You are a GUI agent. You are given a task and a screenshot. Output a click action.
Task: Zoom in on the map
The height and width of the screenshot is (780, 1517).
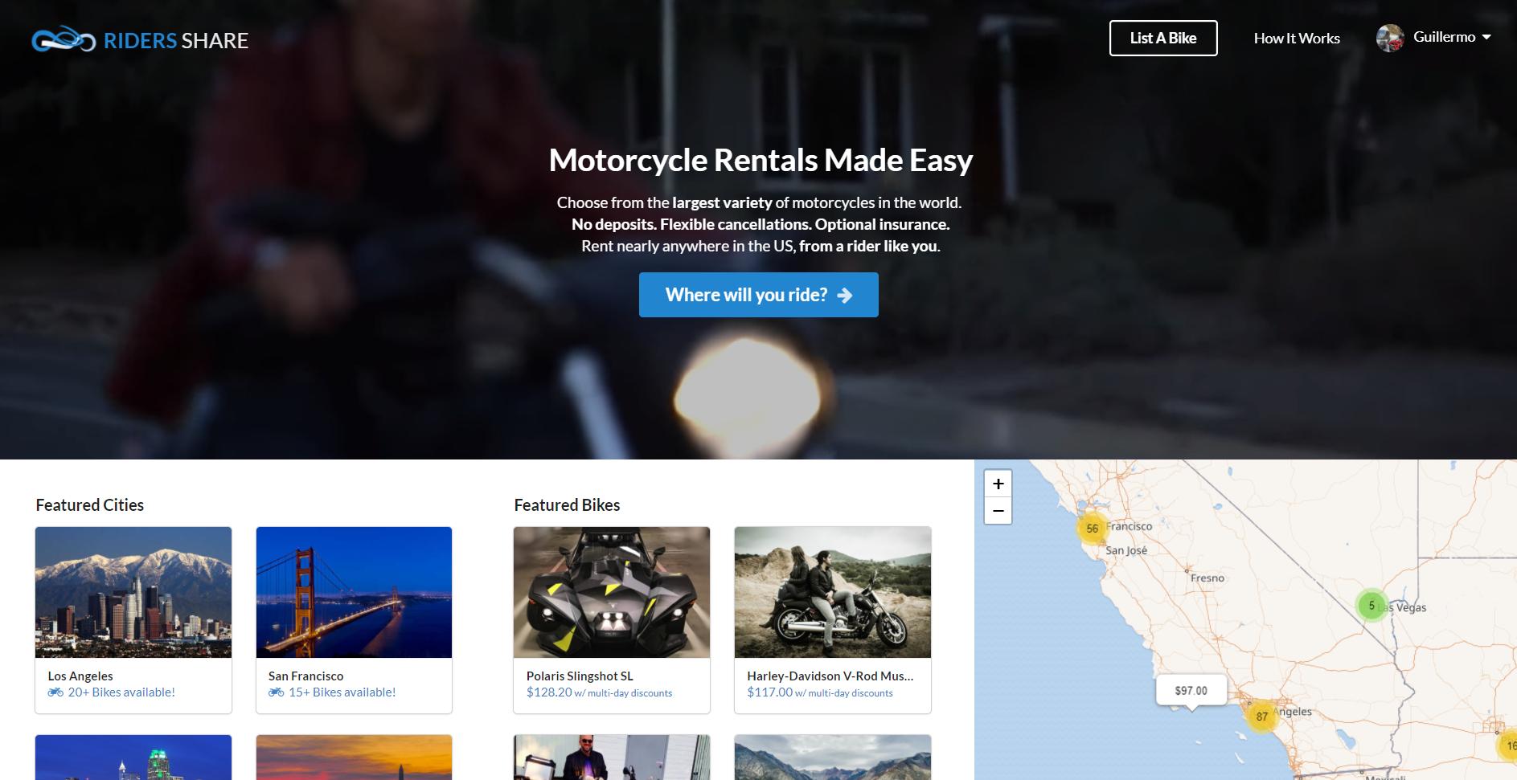point(998,484)
